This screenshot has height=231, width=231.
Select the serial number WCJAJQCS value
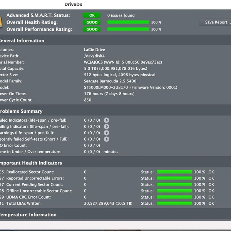click(x=94, y=62)
